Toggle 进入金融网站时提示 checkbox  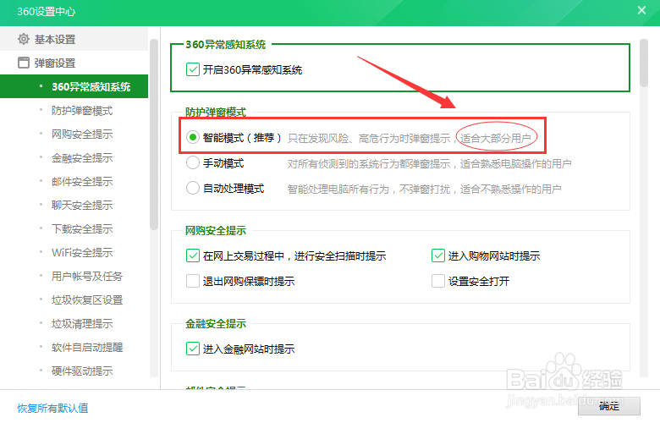pos(193,349)
